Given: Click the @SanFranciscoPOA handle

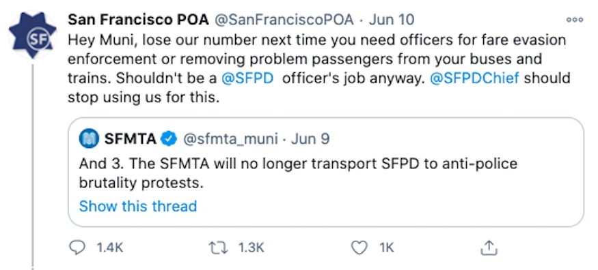Looking at the screenshot, I should pyautogui.click(x=283, y=20).
